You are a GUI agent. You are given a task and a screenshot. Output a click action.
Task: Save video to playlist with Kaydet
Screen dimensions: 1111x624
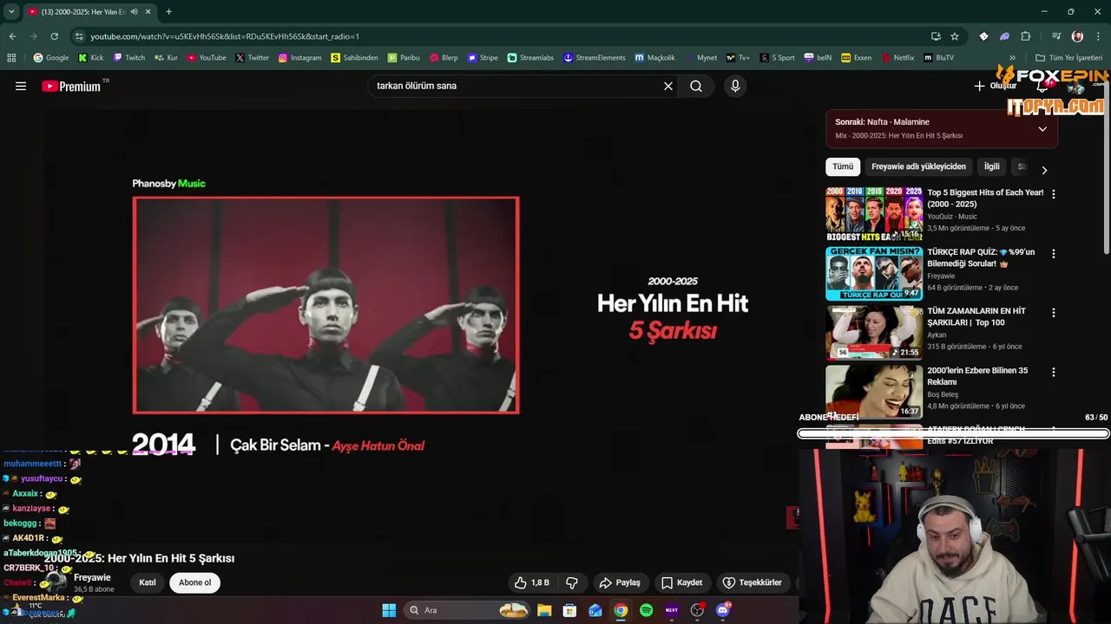pyautogui.click(x=682, y=582)
